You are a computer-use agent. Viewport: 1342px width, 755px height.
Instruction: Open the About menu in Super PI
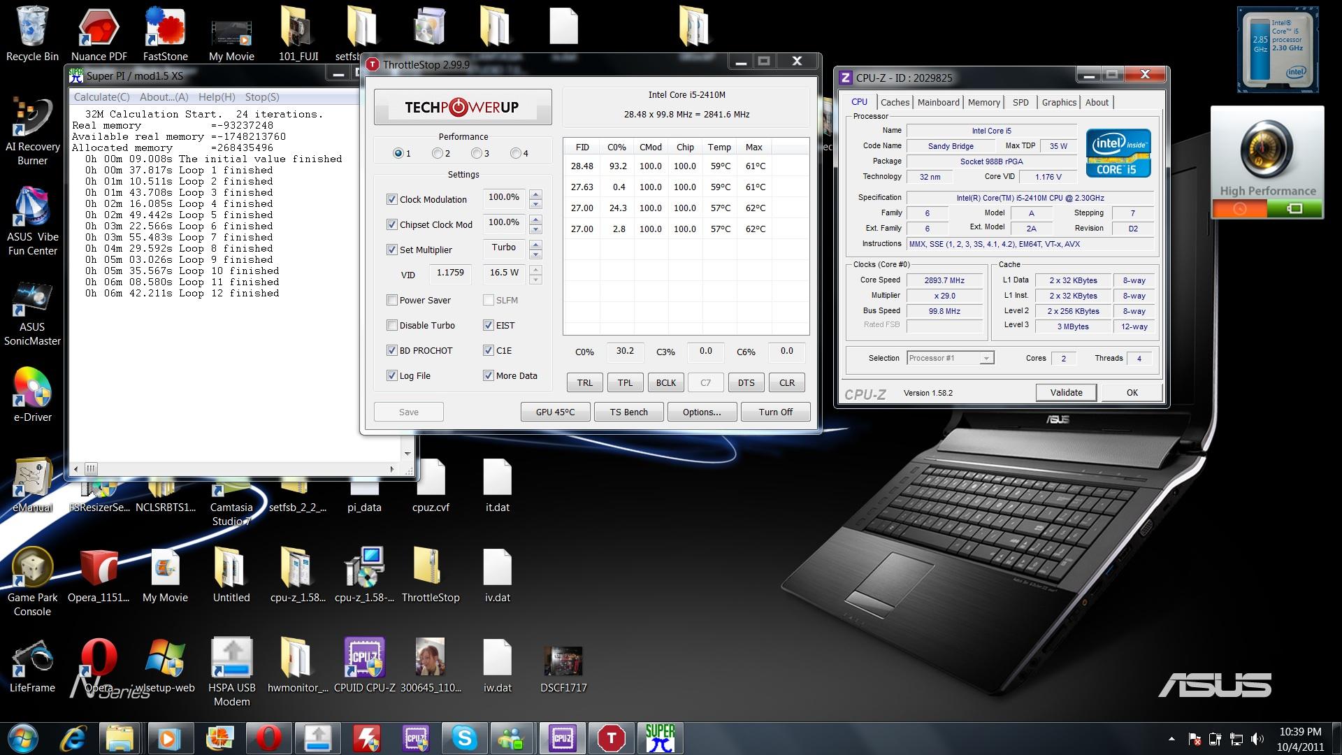point(164,97)
